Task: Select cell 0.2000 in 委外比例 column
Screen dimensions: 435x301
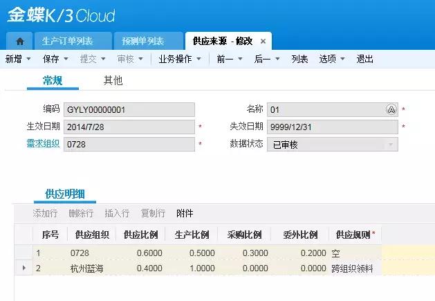Action: click(x=300, y=253)
